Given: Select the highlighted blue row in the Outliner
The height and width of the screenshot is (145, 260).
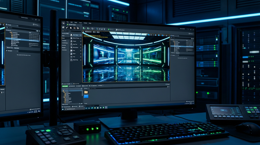Looking at the screenshot, I should point(182,46).
